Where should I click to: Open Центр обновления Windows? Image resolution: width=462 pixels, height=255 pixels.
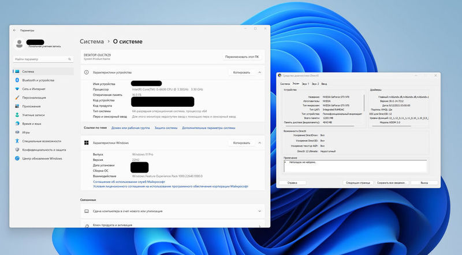coord(42,158)
